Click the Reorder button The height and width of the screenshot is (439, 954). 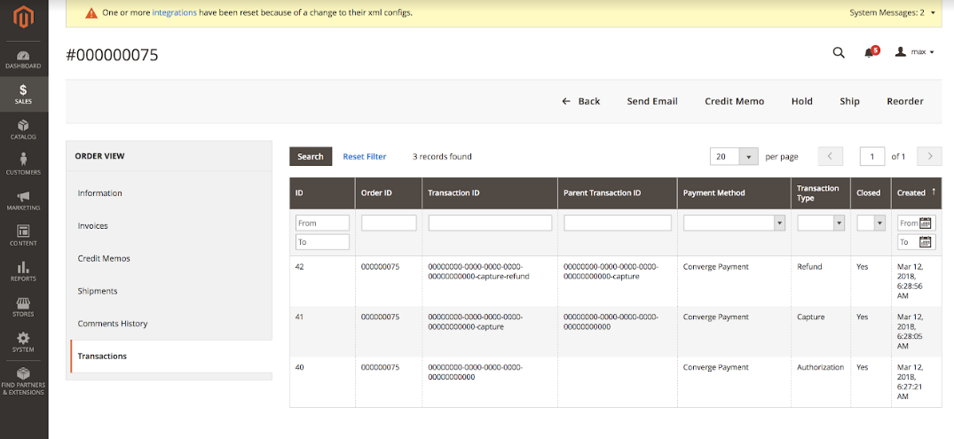point(904,101)
